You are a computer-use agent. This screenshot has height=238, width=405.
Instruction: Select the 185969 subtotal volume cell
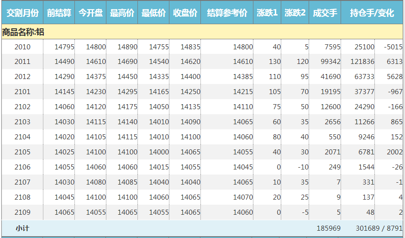(x=328, y=228)
